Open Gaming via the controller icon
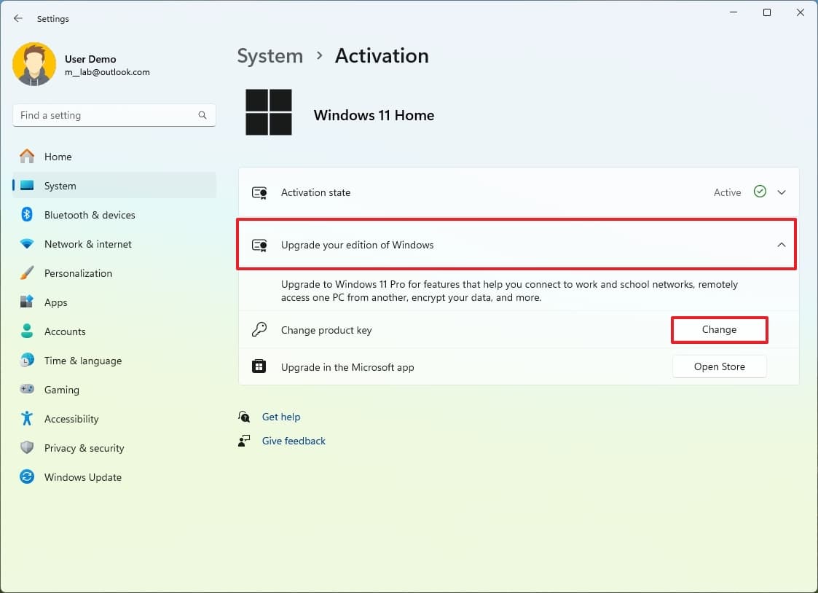 point(27,390)
